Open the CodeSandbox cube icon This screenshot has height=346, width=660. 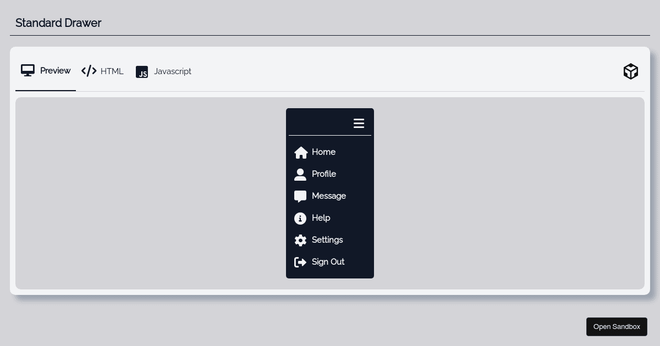(631, 71)
